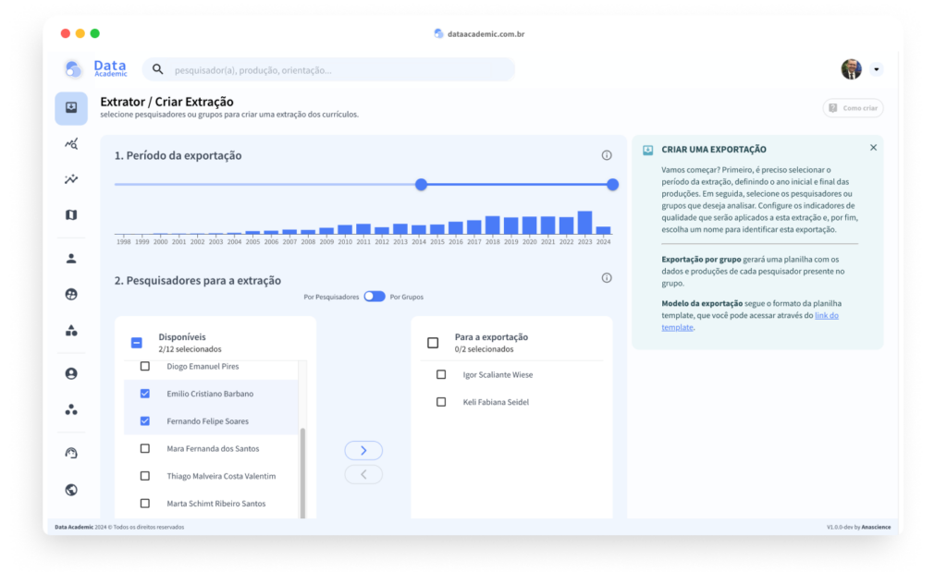Open the globe sidebar icon
This screenshot has height=572, width=947.
pos(71,490)
